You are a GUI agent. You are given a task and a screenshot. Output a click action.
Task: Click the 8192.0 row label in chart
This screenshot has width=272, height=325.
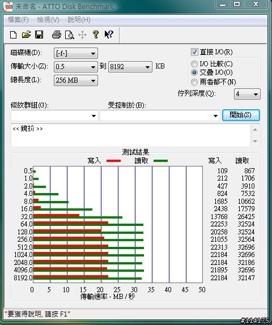click(x=23, y=278)
